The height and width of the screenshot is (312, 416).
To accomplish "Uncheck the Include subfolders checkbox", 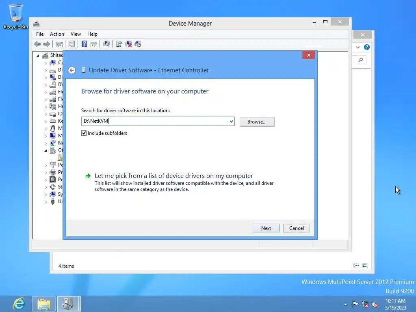I will (x=84, y=133).
